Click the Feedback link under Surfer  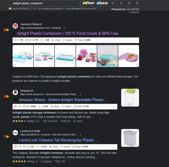(x=134, y=12)
